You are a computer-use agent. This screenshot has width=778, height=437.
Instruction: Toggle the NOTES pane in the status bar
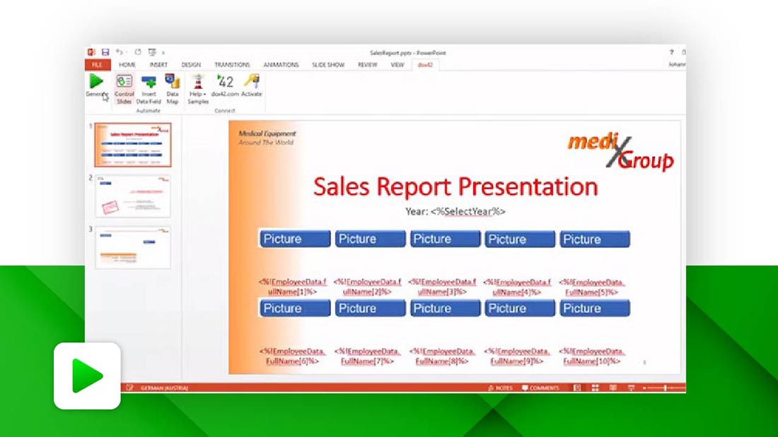[500, 388]
